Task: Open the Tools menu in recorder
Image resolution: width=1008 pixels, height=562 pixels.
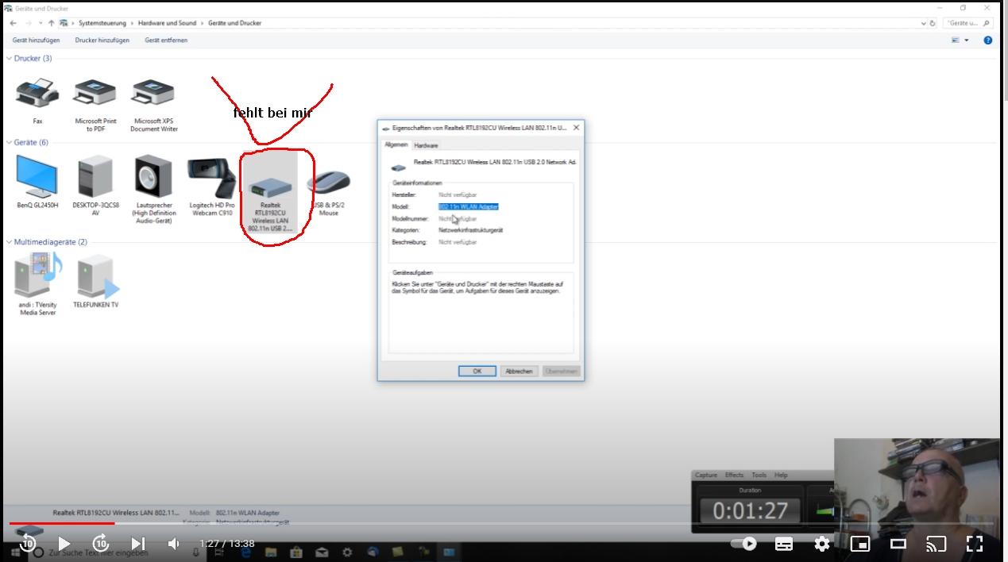Action: pos(759,475)
